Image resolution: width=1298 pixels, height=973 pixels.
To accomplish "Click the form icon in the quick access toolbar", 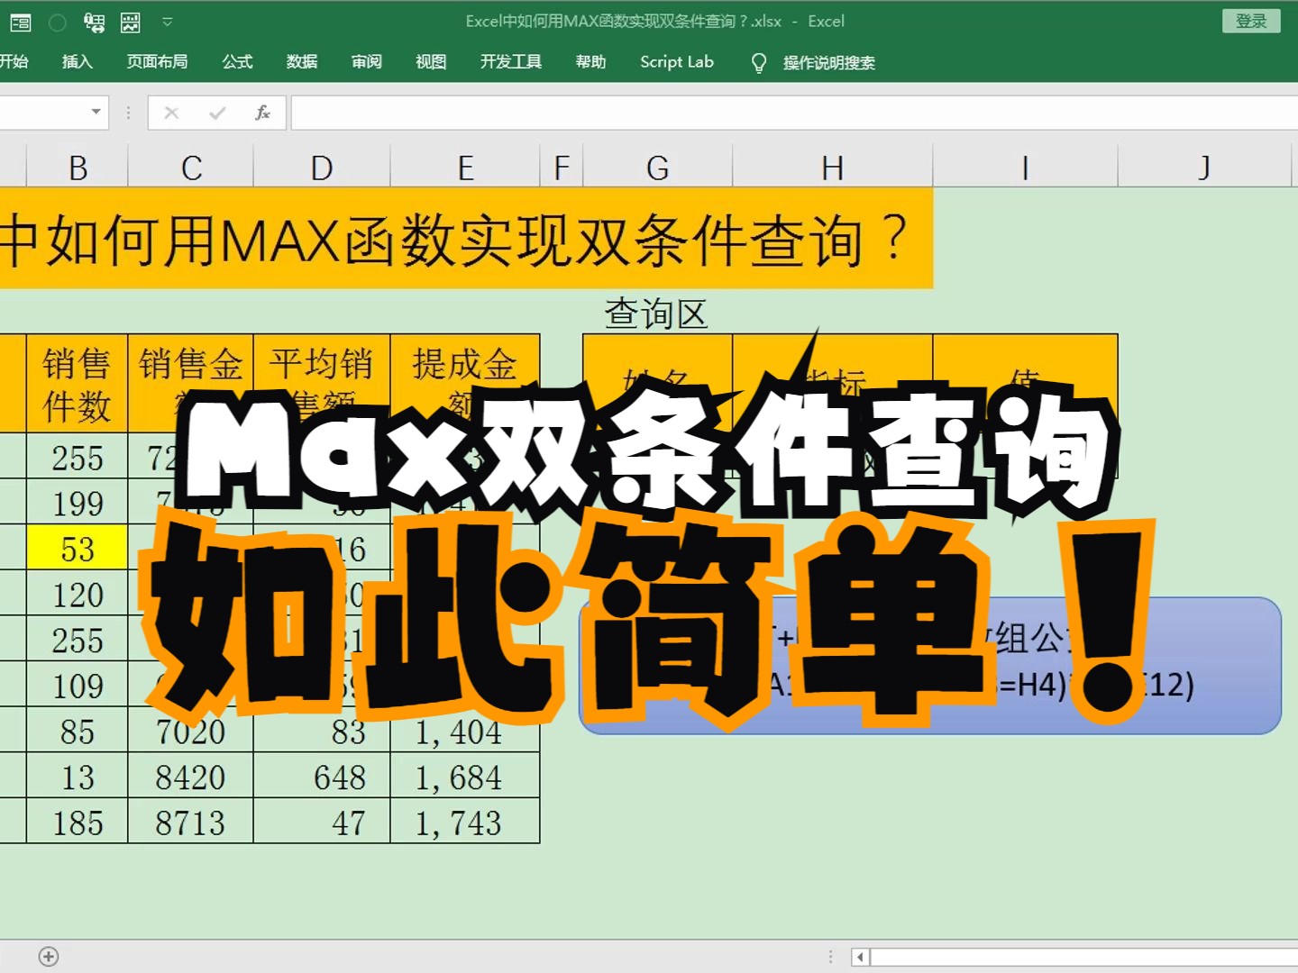I will [x=20, y=22].
